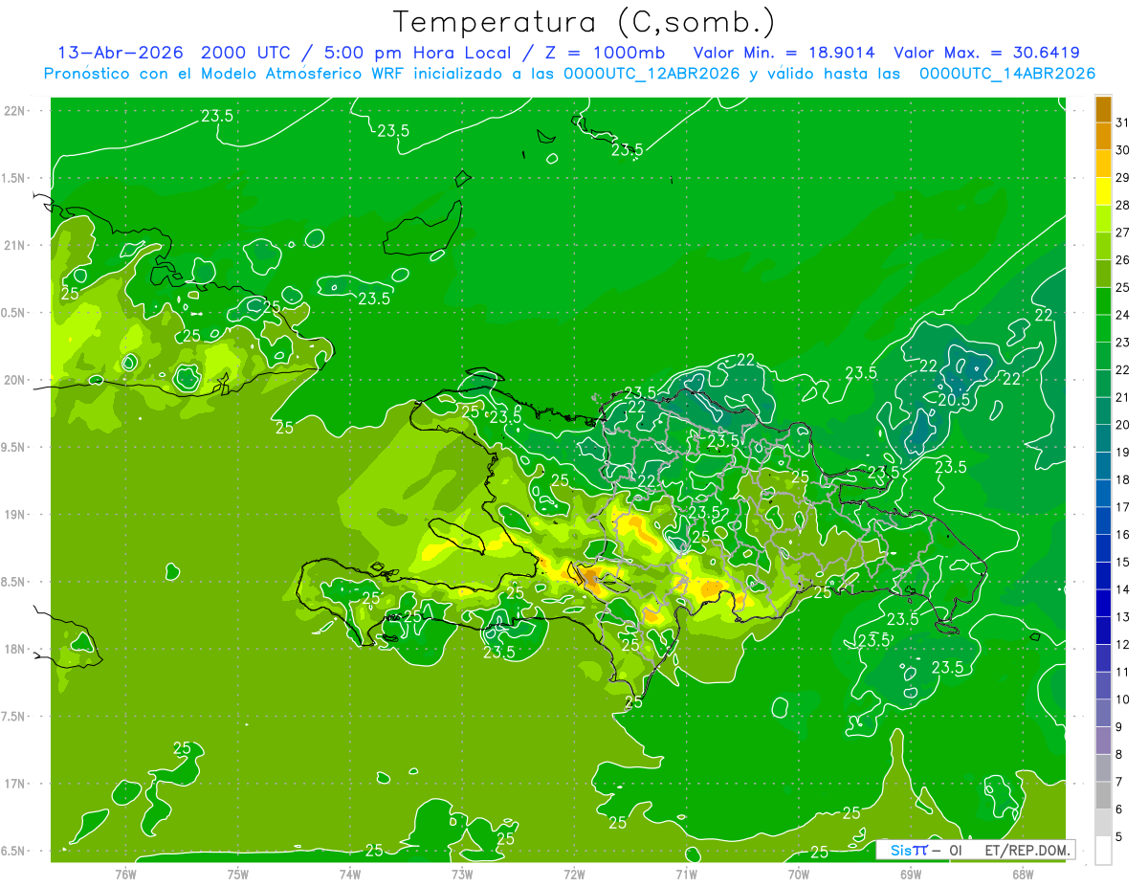Click the purple 9 degree legend swatch
Image resolution: width=1148 pixels, height=887 pixels.
coord(1103,713)
